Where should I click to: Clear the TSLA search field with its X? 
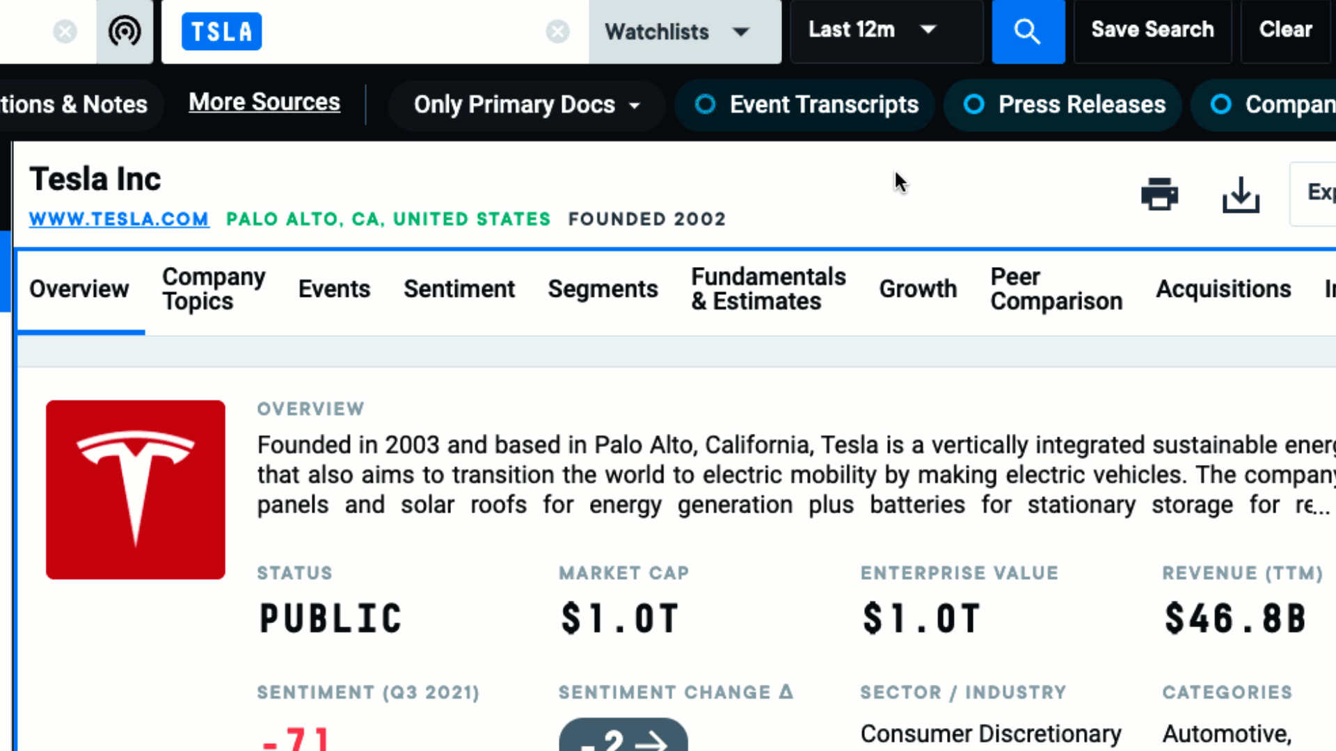coord(557,31)
